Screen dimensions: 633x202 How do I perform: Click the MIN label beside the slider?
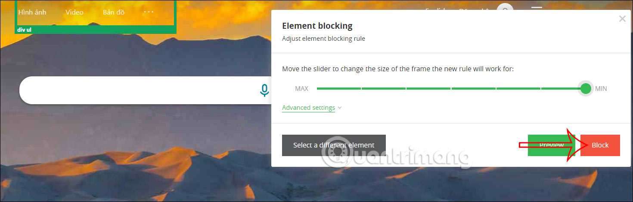point(601,89)
